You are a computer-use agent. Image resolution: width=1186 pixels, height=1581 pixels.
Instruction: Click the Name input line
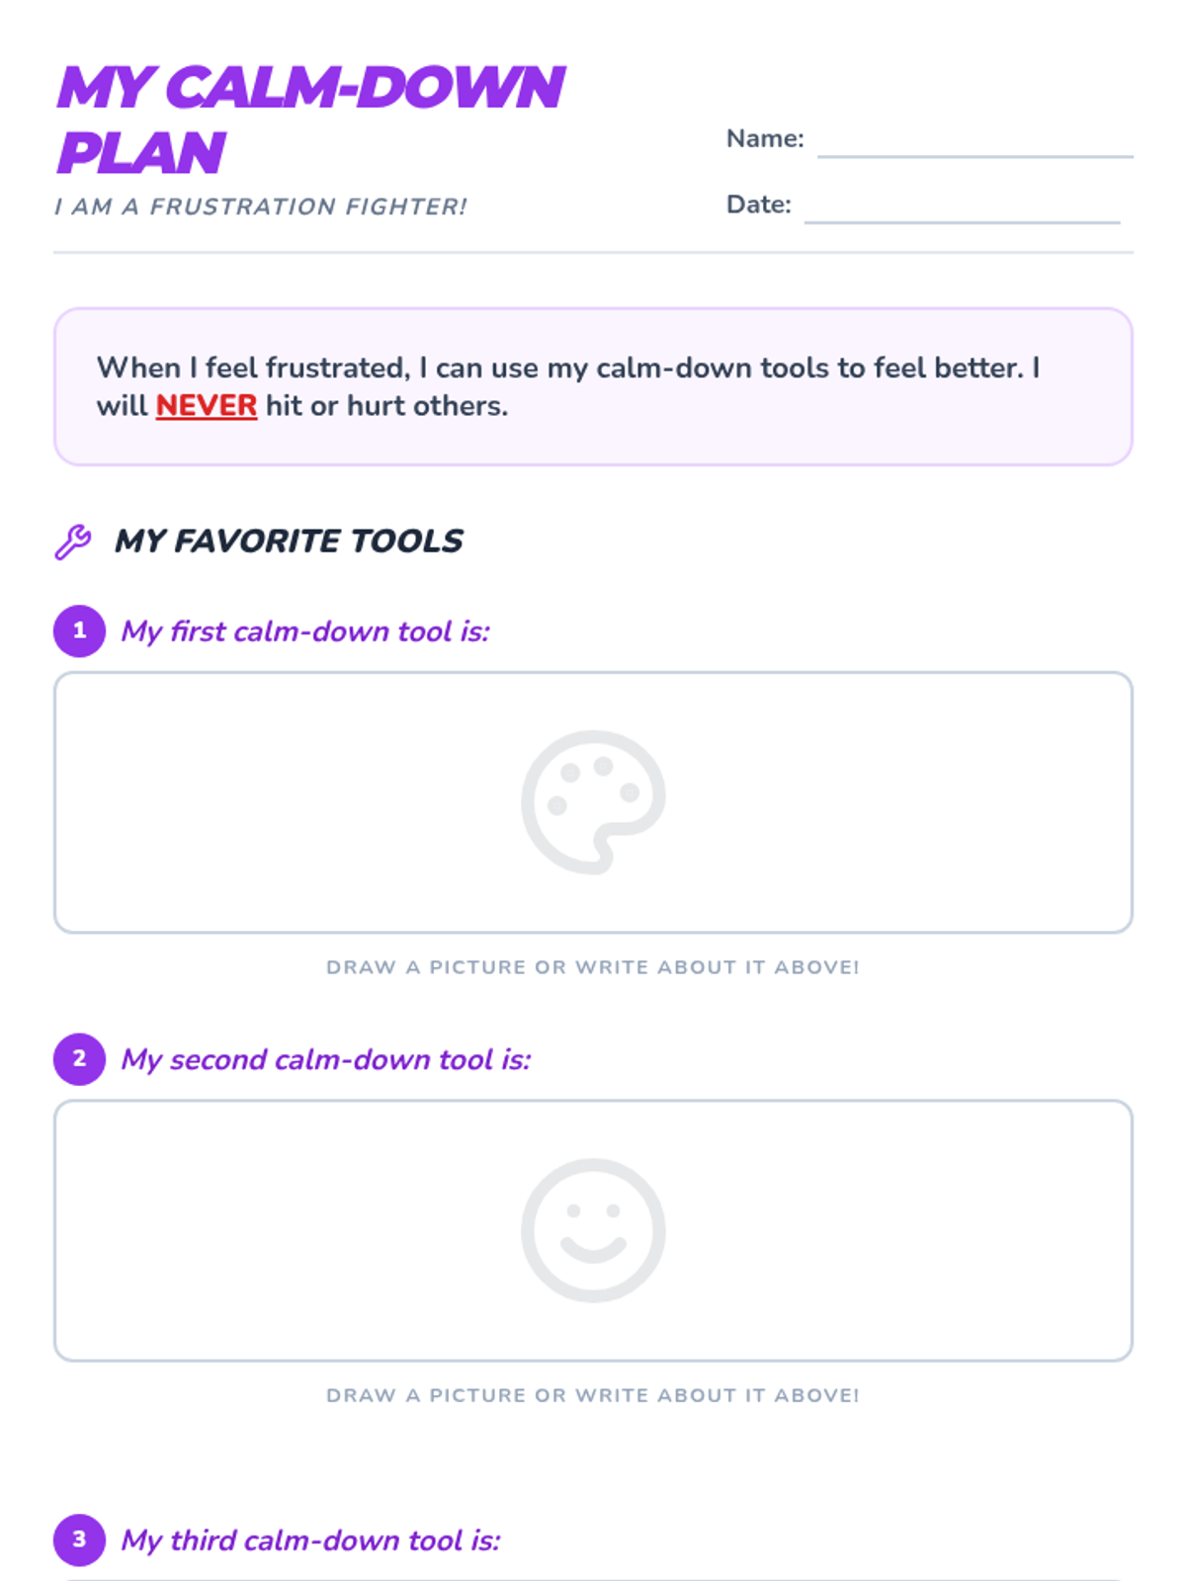[974, 143]
